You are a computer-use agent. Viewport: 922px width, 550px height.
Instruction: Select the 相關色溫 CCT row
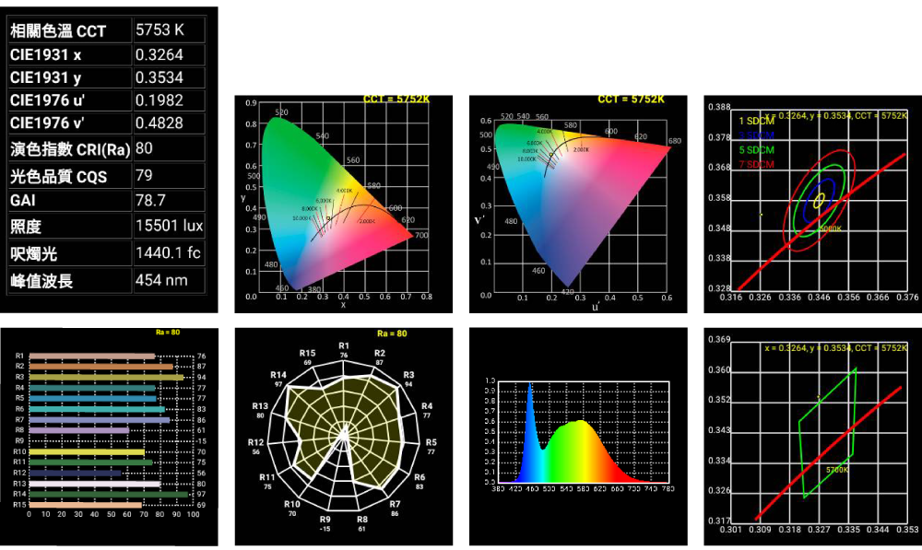click(x=106, y=30)
